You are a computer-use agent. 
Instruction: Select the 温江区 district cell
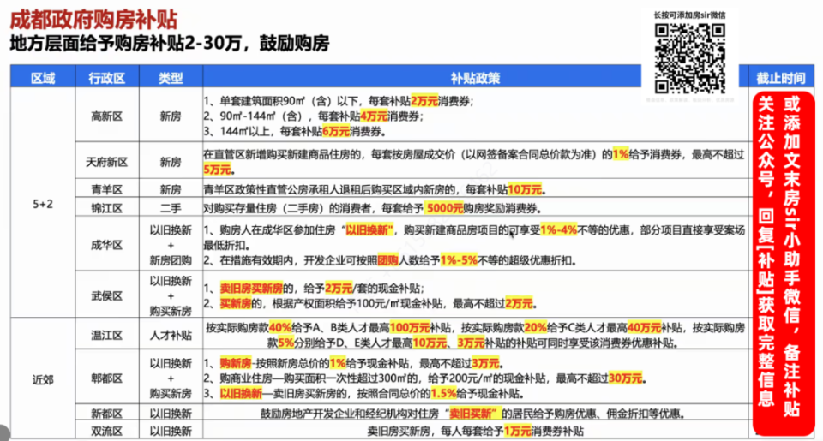click(107, 335)
